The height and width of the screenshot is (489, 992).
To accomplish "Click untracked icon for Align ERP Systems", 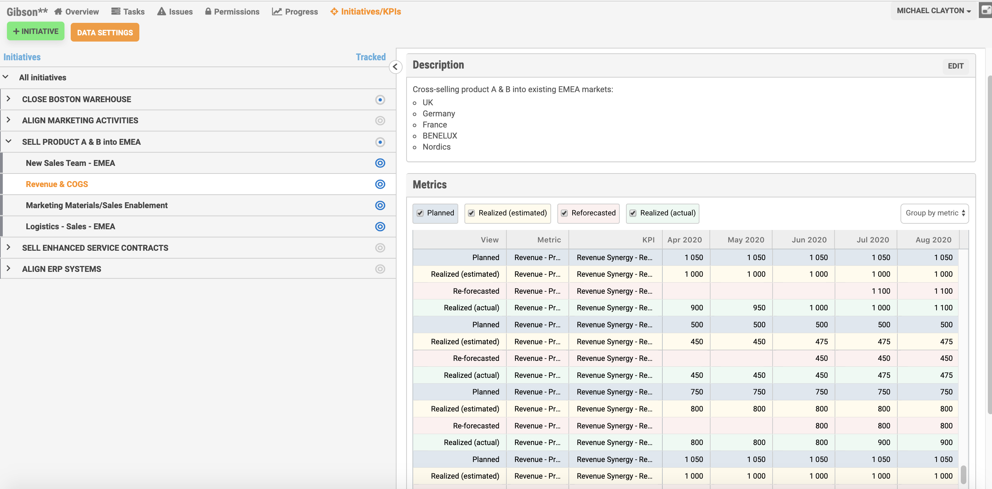I will [x=380, y=269].
